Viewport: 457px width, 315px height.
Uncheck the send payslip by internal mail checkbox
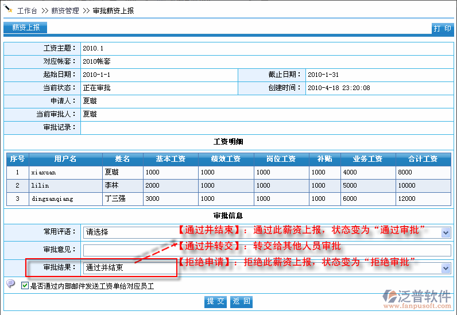click(25, 286)
